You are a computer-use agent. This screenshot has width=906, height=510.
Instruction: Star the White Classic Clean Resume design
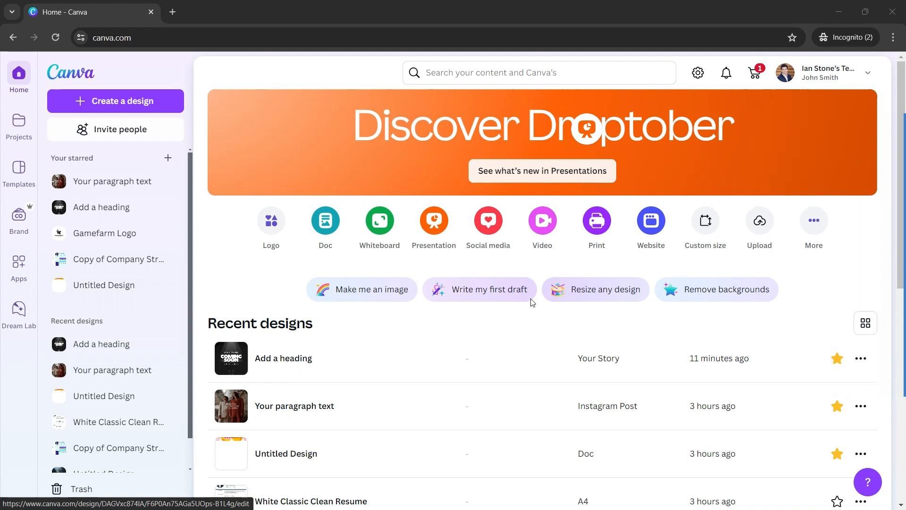click(x=837, y=501)
